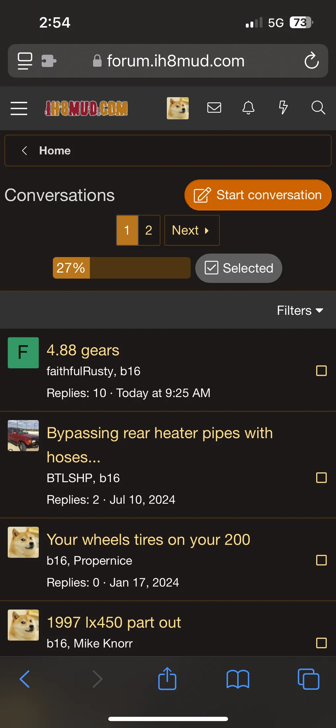Open the hamburger navigation menu
Viewport: 336px width, 728px height.
click(x=19, y=108)
